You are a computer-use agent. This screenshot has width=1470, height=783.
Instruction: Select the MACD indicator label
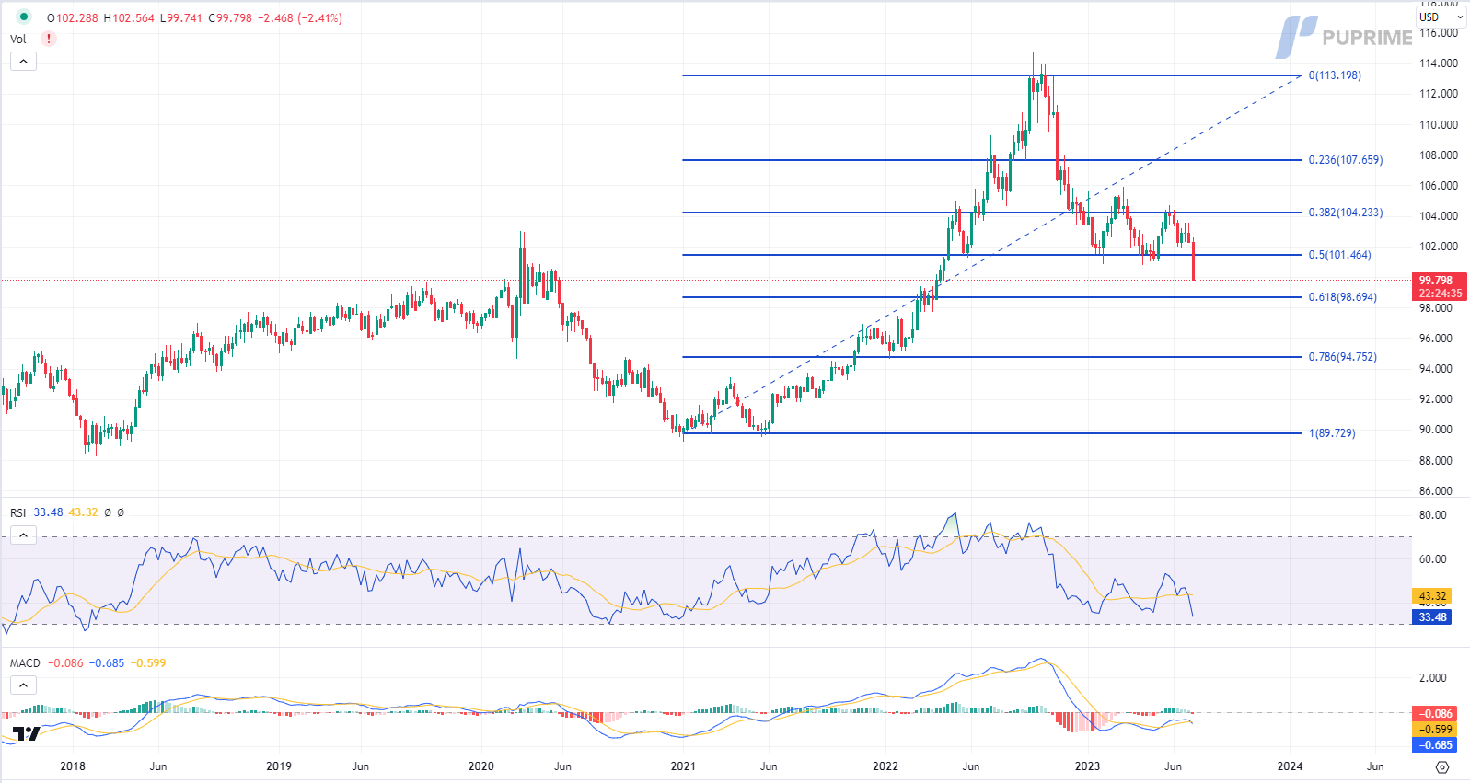pos(25,662)
